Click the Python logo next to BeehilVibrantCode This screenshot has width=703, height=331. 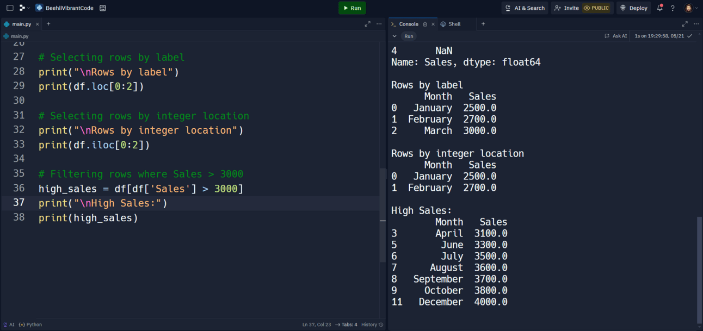pos(39,8)
